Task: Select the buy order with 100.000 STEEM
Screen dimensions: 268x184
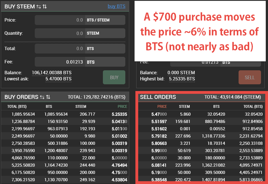Action: coord(65,143)
